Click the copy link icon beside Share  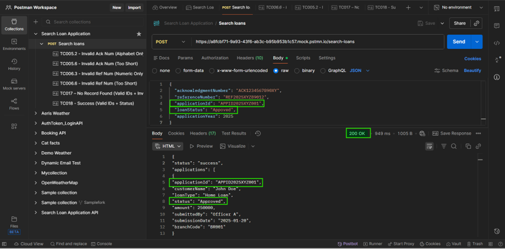tap(477, 23)
